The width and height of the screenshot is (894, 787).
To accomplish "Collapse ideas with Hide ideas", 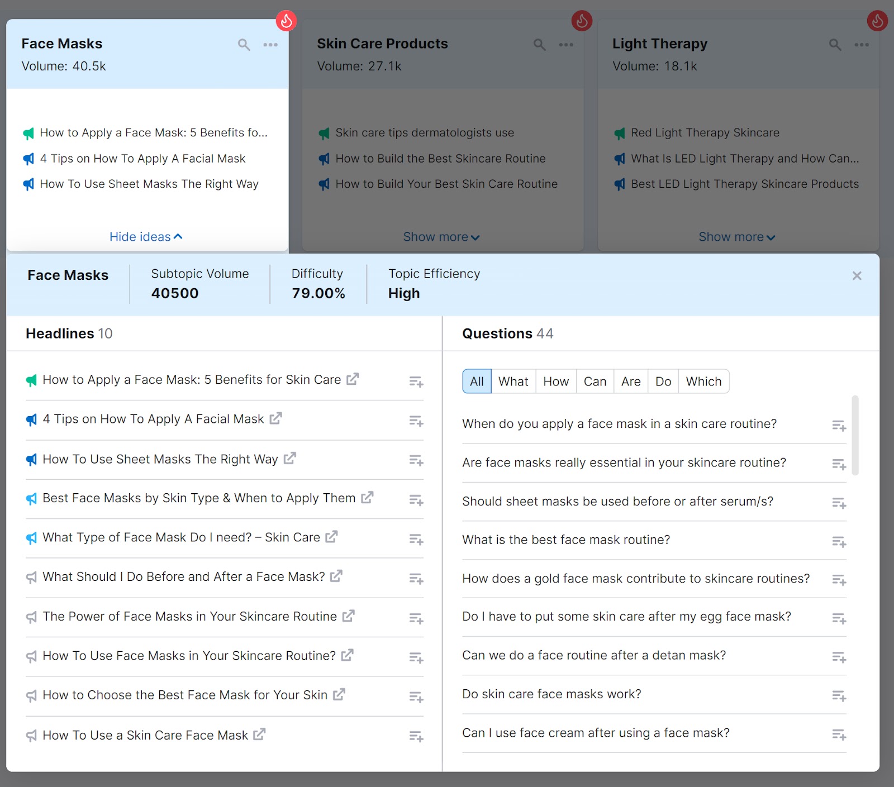I will coord(145,236).
